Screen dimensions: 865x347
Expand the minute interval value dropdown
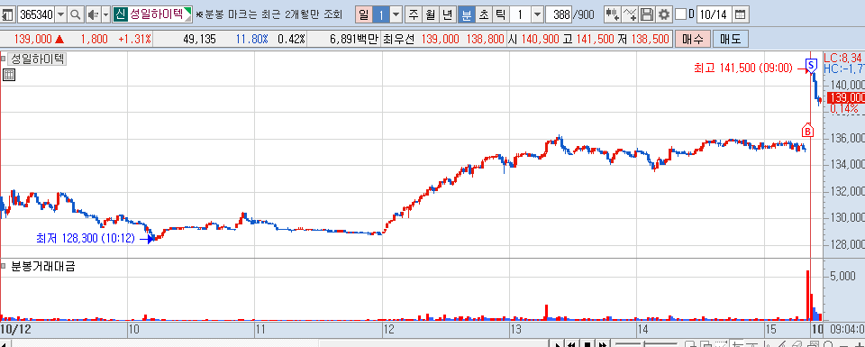pos(537,14)
